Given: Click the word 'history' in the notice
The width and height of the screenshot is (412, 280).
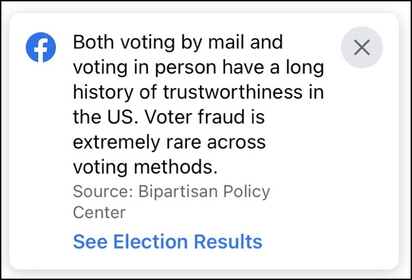Looking at the screenshot, I should pos(103,93).
